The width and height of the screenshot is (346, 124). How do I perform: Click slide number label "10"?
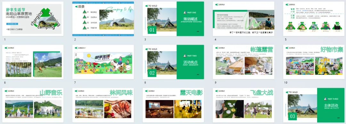click(286, 82)
